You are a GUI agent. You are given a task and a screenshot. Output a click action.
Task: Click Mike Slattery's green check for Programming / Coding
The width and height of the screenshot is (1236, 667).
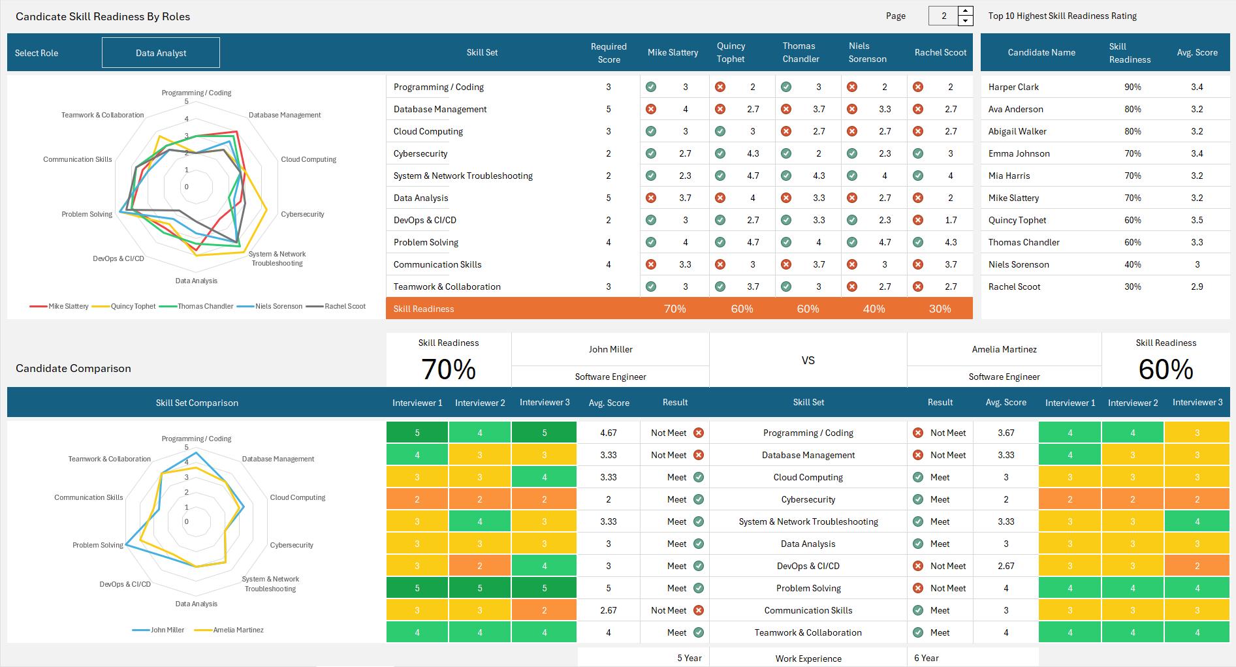[651, 87]
